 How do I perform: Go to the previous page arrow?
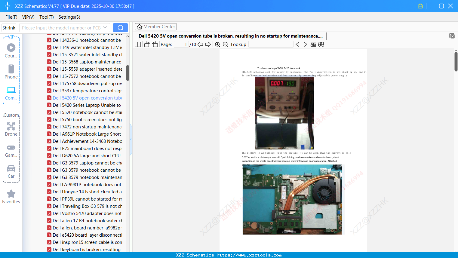pyautogui.click(x=200, y=45)
